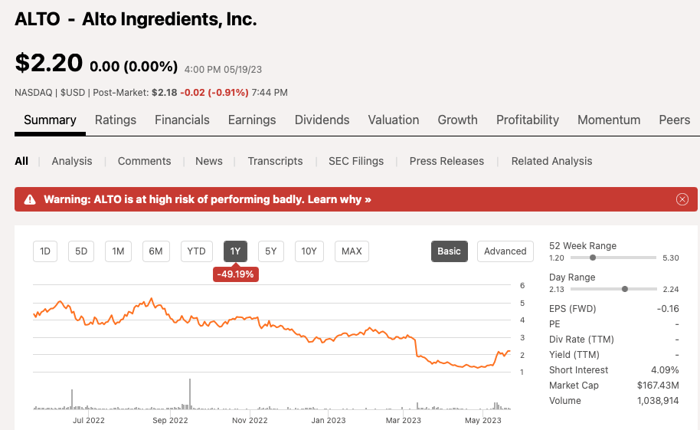Dismiss the red warning banner
Image resolution: width=700 pixels, height=430 pixels.
point(682,199)
